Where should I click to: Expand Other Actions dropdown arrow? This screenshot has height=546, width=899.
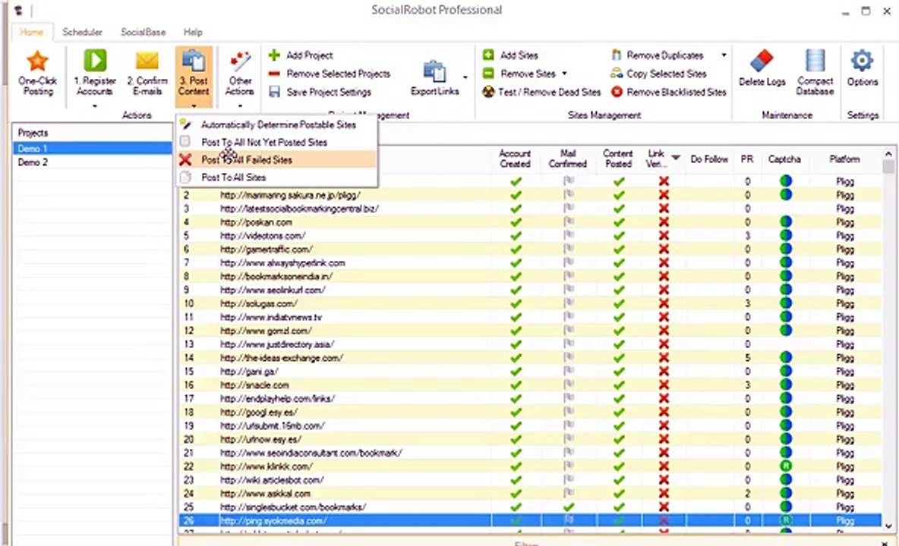[x=240, y=106]
